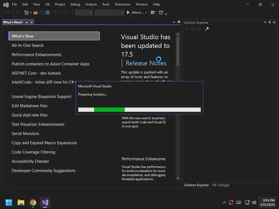Screen dimensions: 279x209
Task: Open the Help menu
Action: (156, 4)
